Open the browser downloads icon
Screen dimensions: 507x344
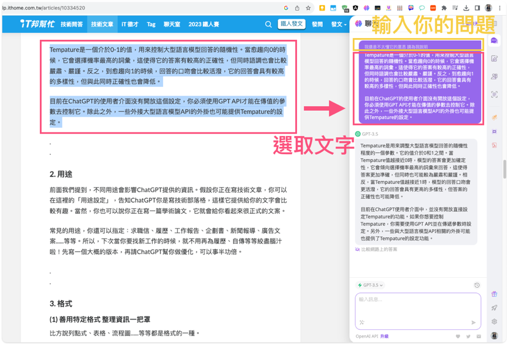pyautogui.click(x=466, y=8)
